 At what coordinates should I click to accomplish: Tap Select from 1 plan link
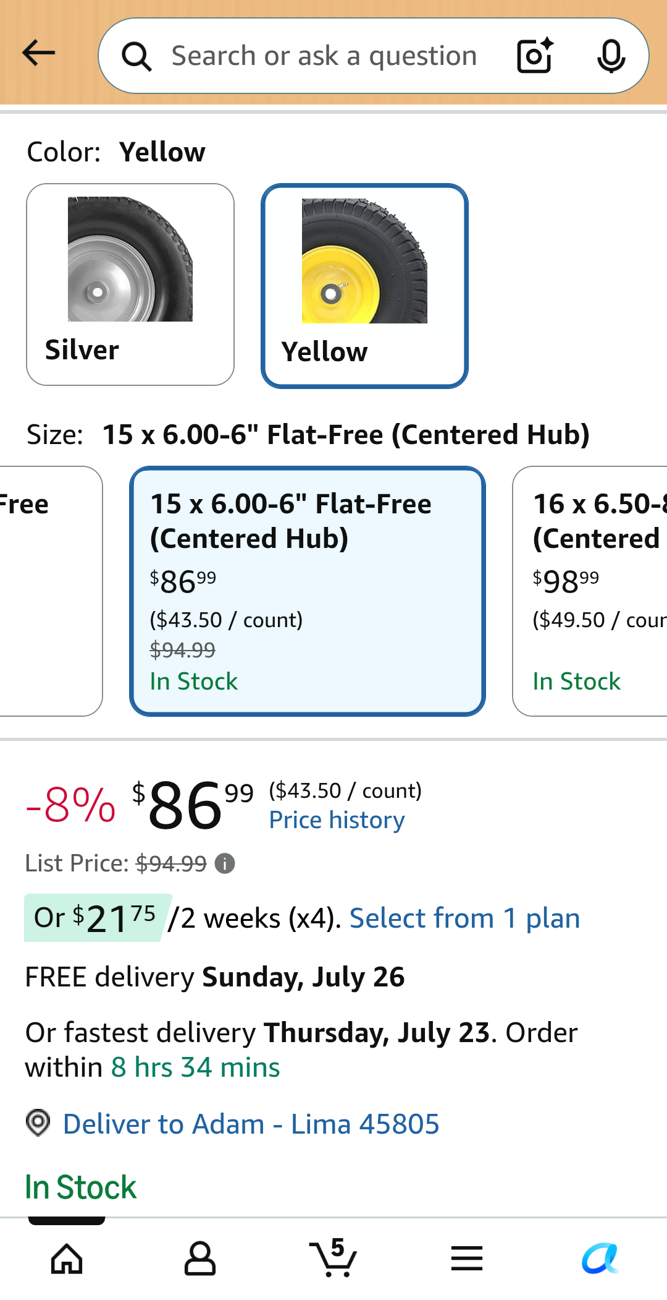(464, 918)
